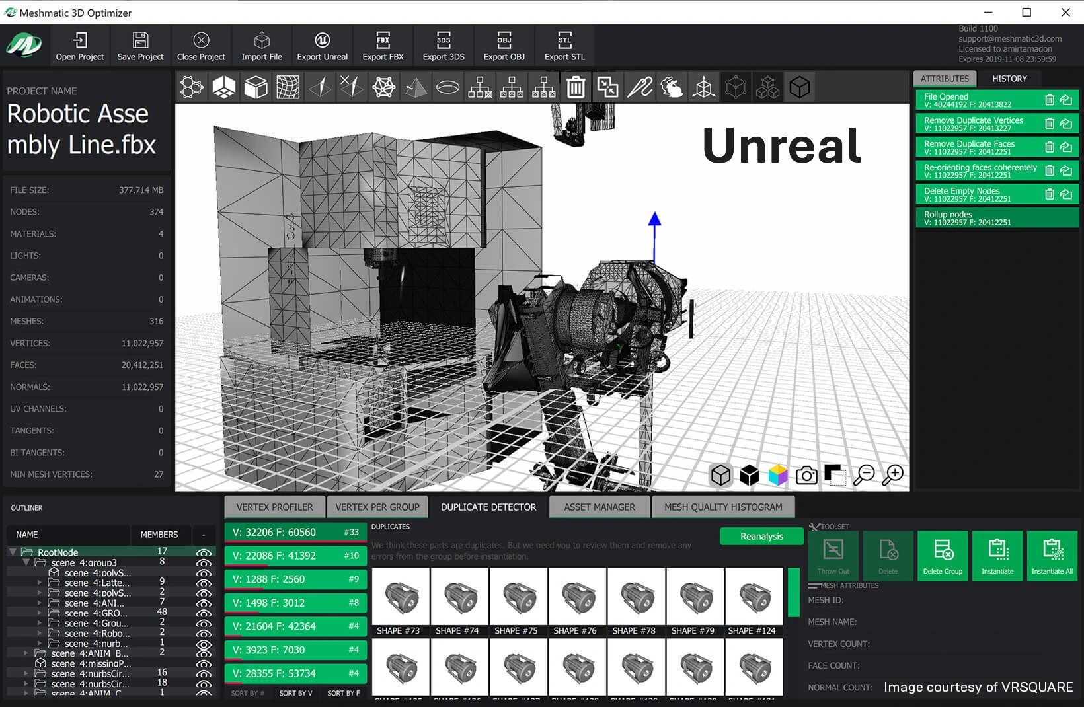The height and width of the screenshot is (707, 1084).
Task: Expand the scene_4:nurbsCir... node with 16 members
Action: tap(26, 674)
